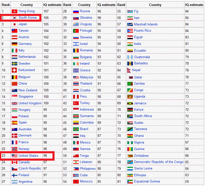The image size is (205, 186).
Task: Open the Malaysia link
Action: [x=87, y=77]
